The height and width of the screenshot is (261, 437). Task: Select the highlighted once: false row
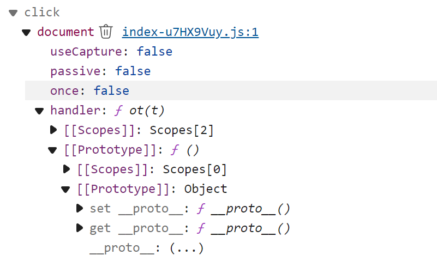(x=231, y=90)
